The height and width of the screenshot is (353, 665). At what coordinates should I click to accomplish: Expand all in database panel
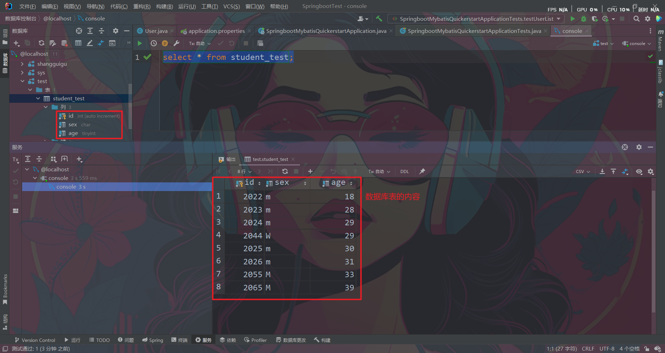pyautogui.click(x=90, y=31)
